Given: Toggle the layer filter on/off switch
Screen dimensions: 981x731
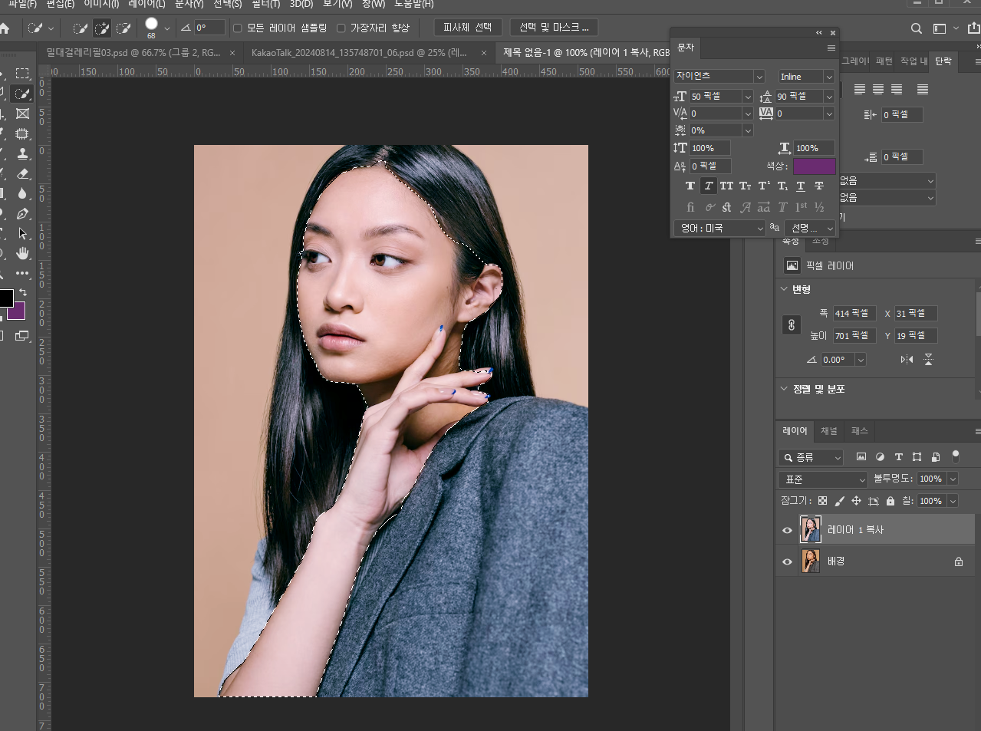Looking at the screenshot, I should 956,456.
